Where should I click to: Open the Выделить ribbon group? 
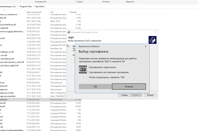tap(130, 2)
